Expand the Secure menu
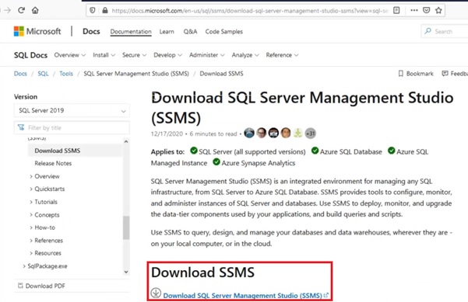Viewport: 468px width, 302px height. pyautogui.click(x=134, y=55)
